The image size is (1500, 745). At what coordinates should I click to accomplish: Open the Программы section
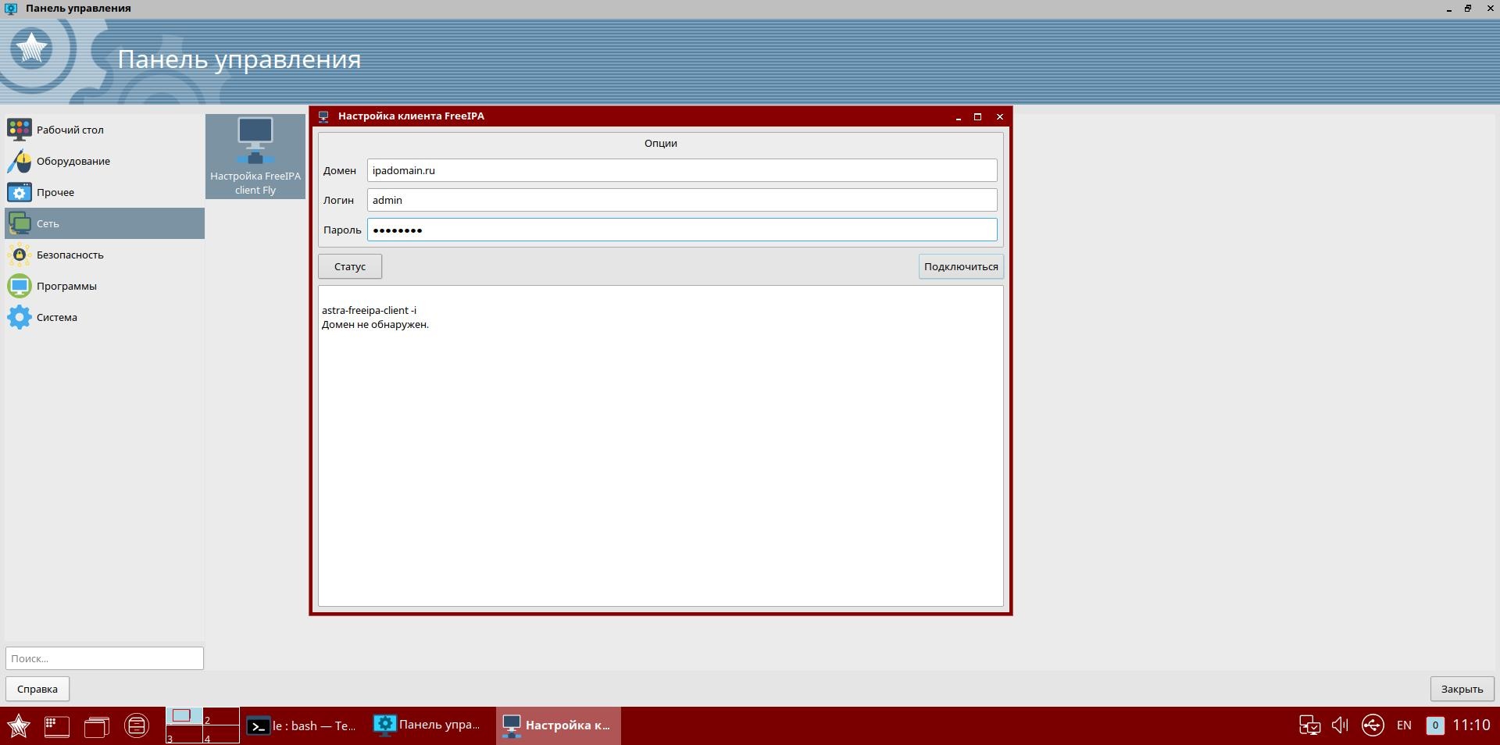click(68, 286)
